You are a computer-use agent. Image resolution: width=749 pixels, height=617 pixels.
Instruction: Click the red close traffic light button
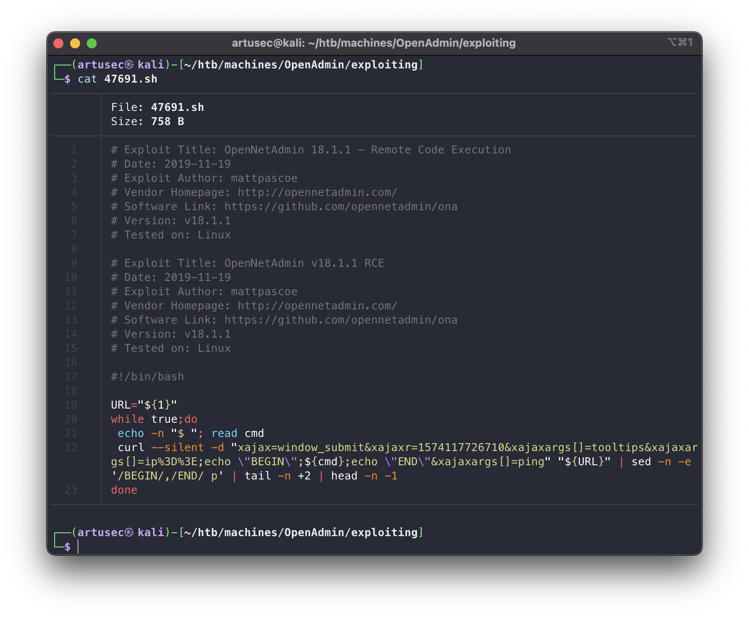pyautogui.click(x=59, y=43)
